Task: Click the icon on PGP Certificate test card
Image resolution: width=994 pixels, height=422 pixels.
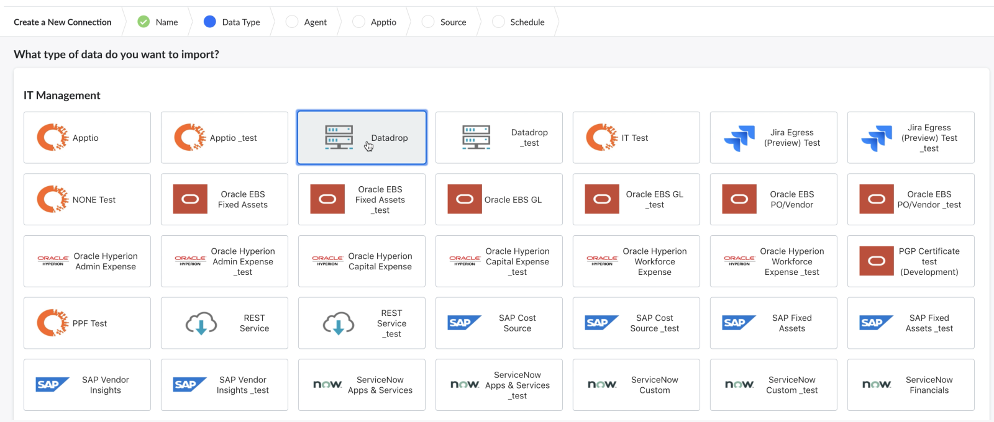Action: (877, 261)
